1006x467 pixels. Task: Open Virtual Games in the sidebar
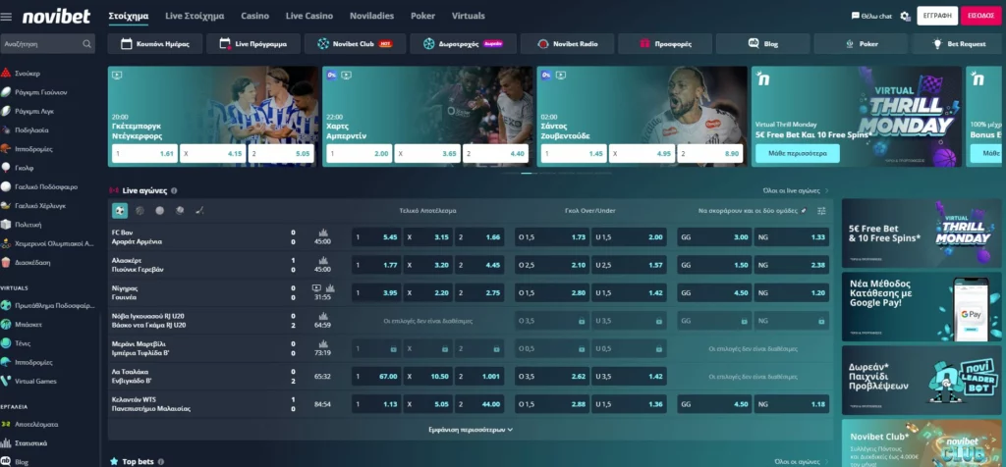coord(34,382)
